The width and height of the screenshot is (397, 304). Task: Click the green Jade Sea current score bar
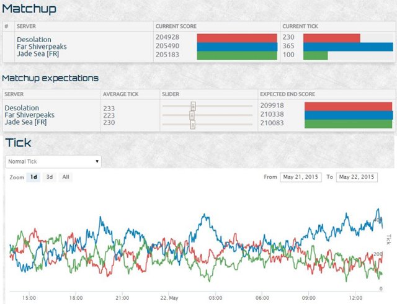pos(236,55)
